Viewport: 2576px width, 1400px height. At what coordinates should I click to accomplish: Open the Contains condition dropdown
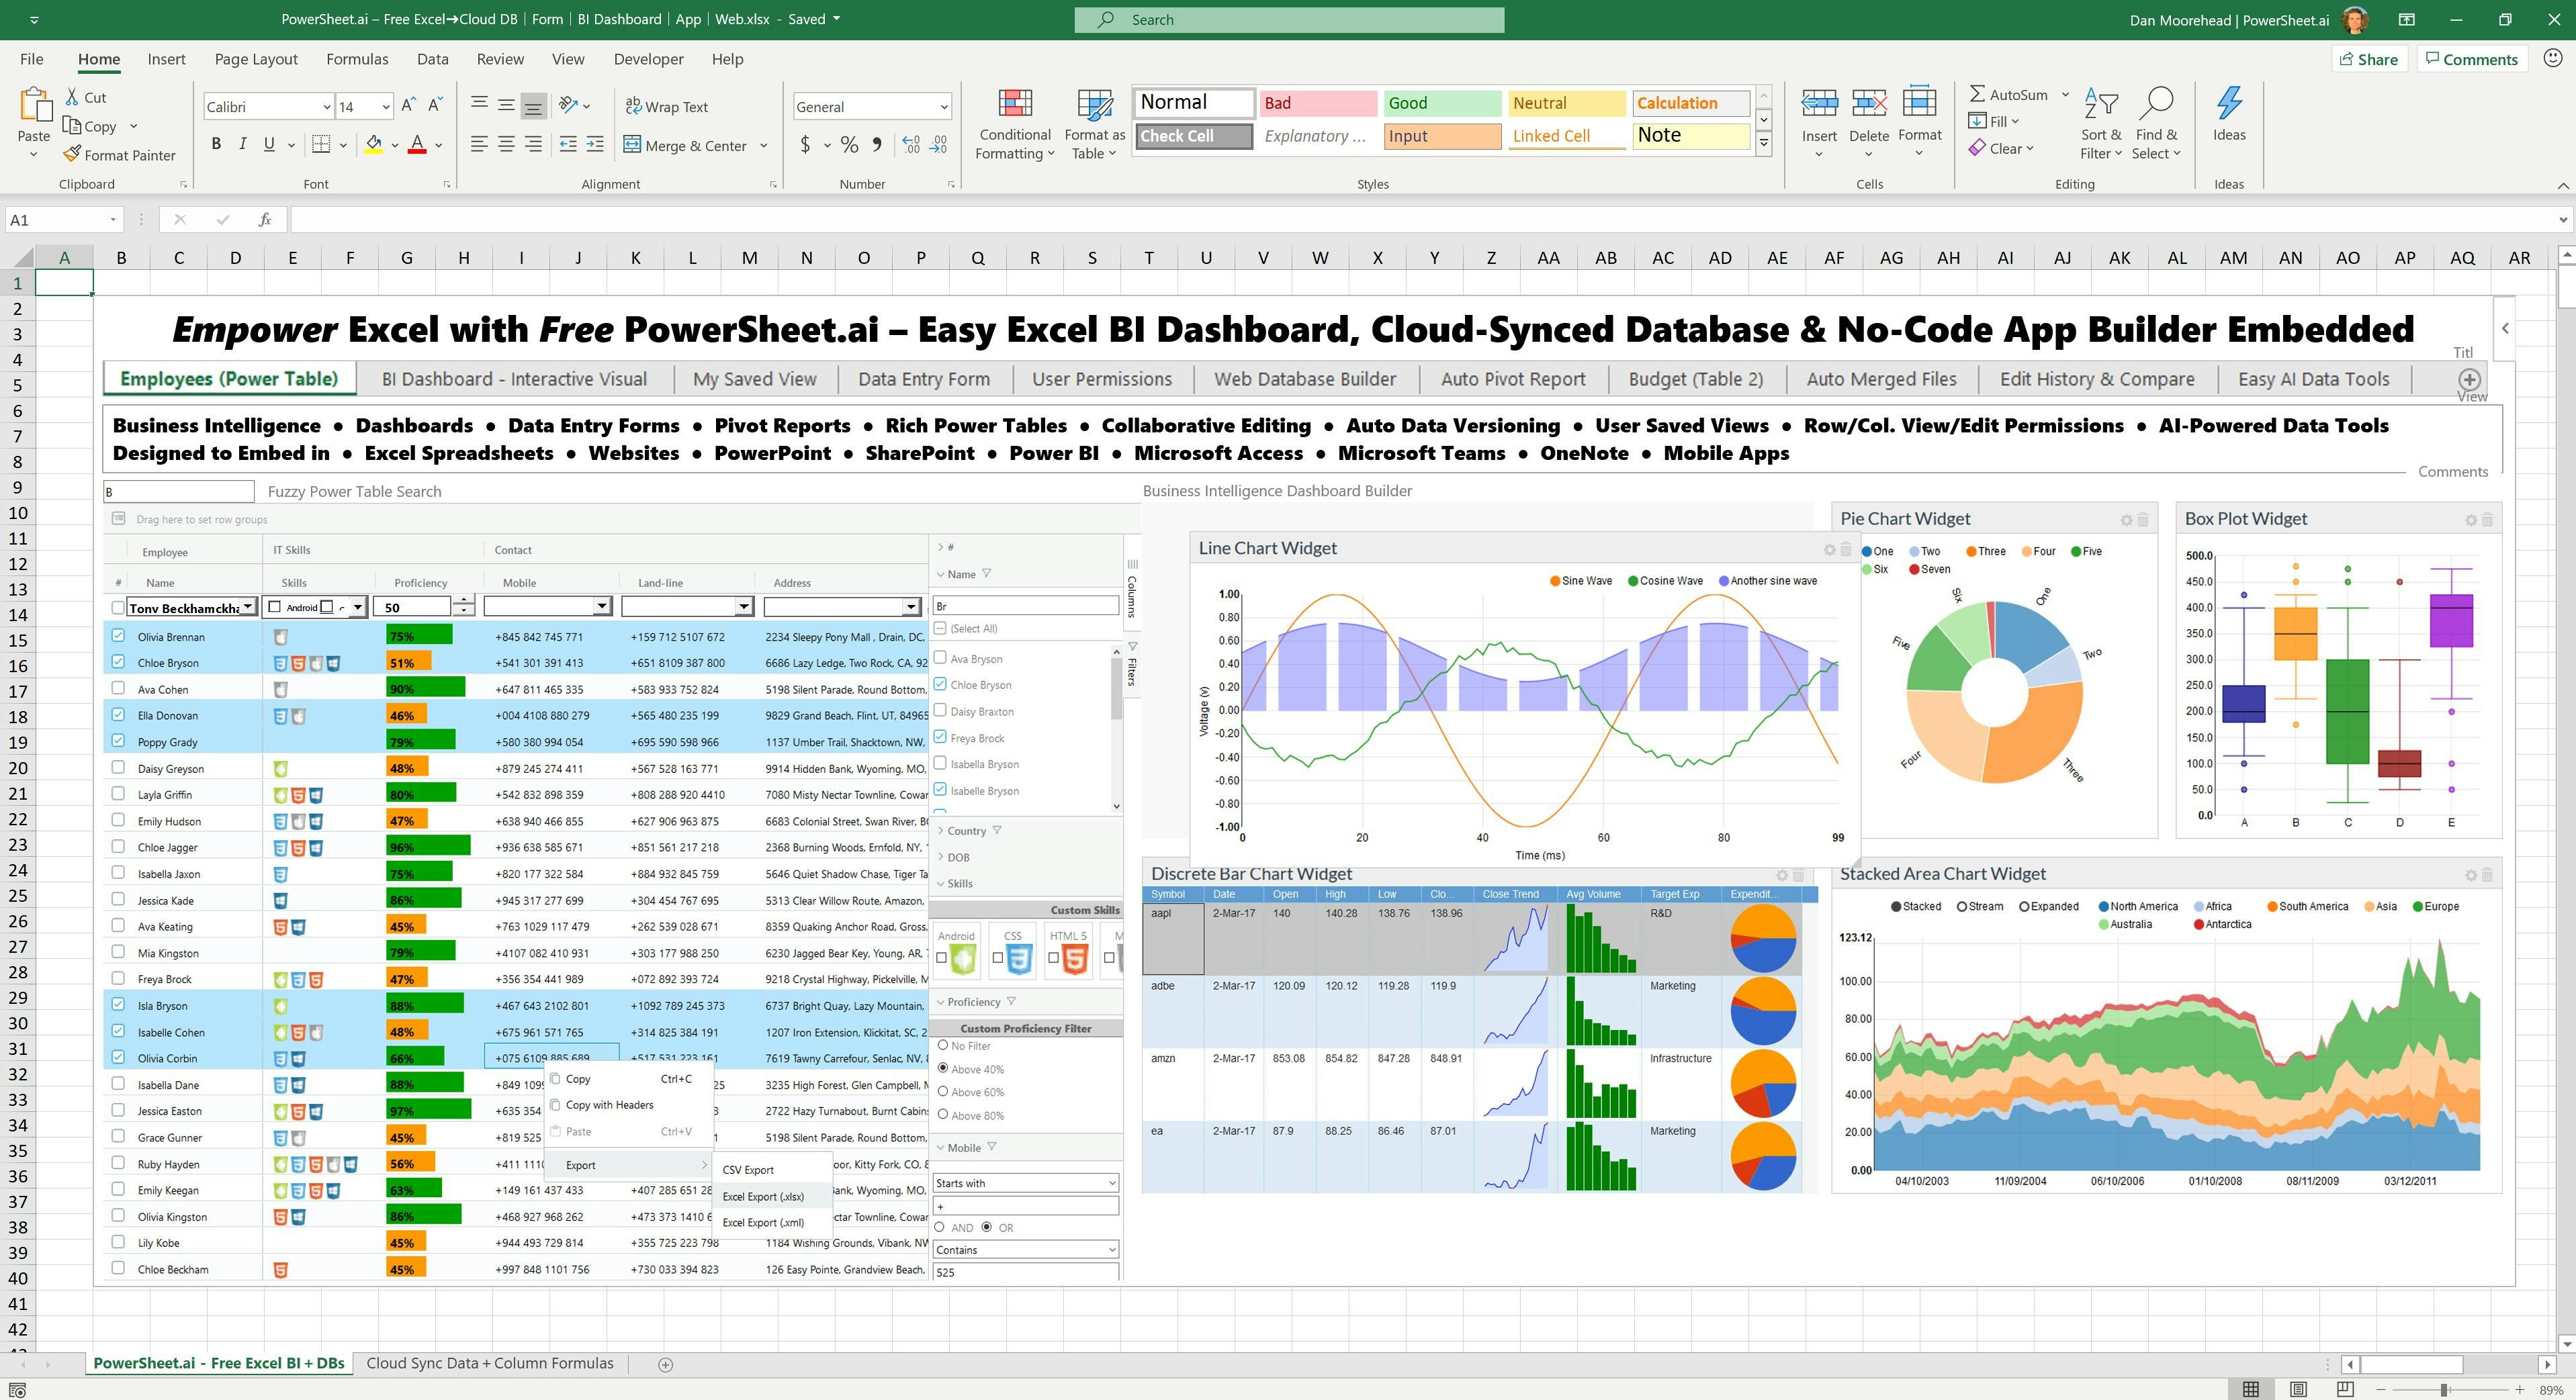click(x=1025, y=1249)
